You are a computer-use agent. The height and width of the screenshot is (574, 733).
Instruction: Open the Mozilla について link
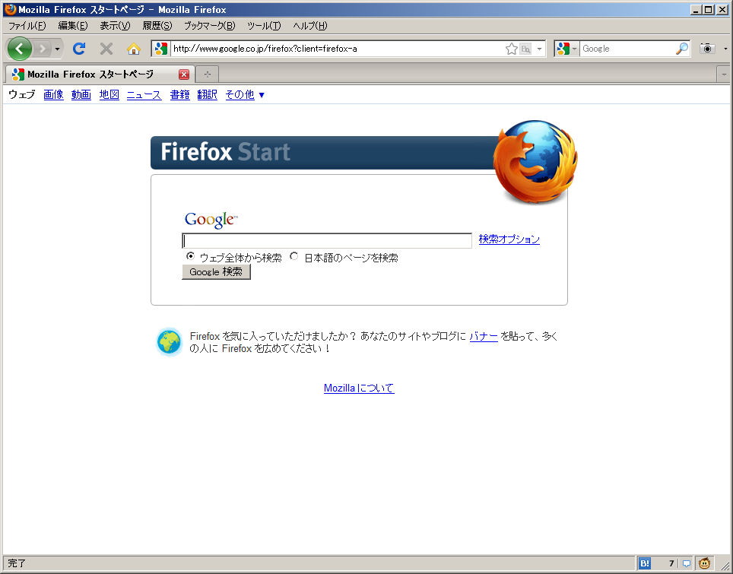359,388
